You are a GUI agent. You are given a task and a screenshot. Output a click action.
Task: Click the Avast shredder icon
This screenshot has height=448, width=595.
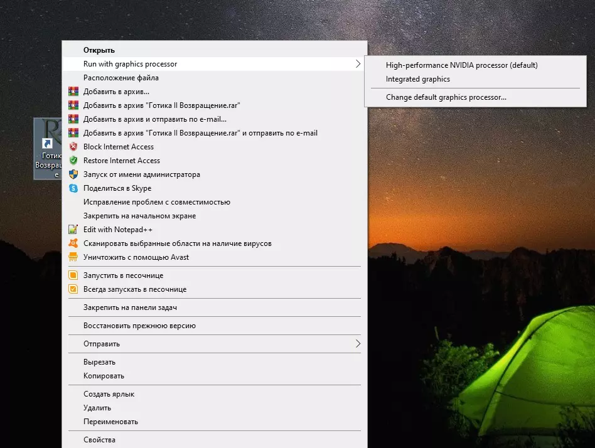click(x=73, y=257)
